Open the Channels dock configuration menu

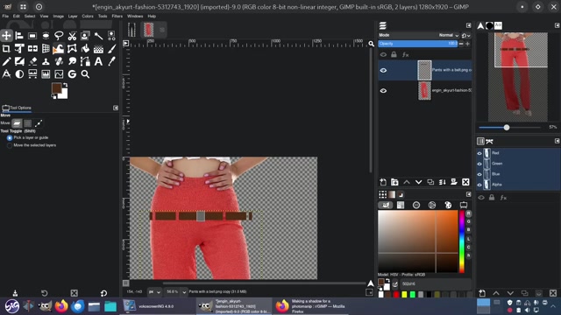point(557,141)
